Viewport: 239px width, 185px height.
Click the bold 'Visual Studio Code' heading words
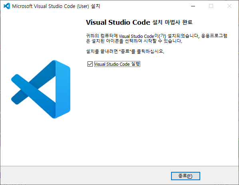(118, 22)
